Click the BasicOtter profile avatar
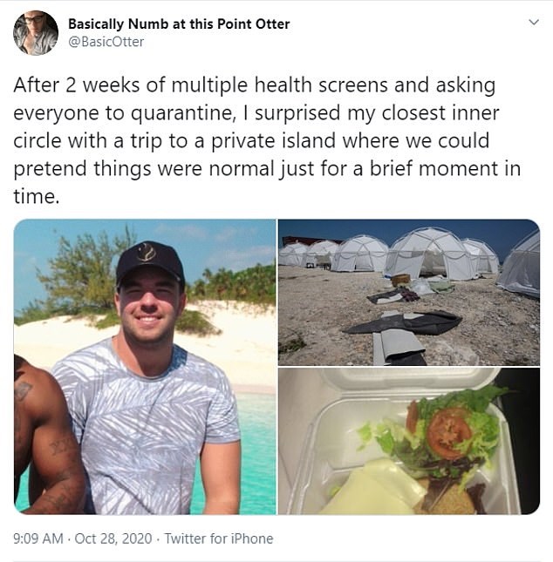 (35, 32)
